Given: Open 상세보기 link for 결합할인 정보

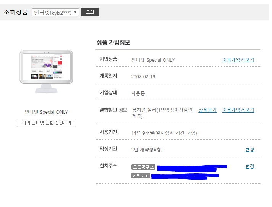Looking at the screenshot, I should [x=207, y=110].
